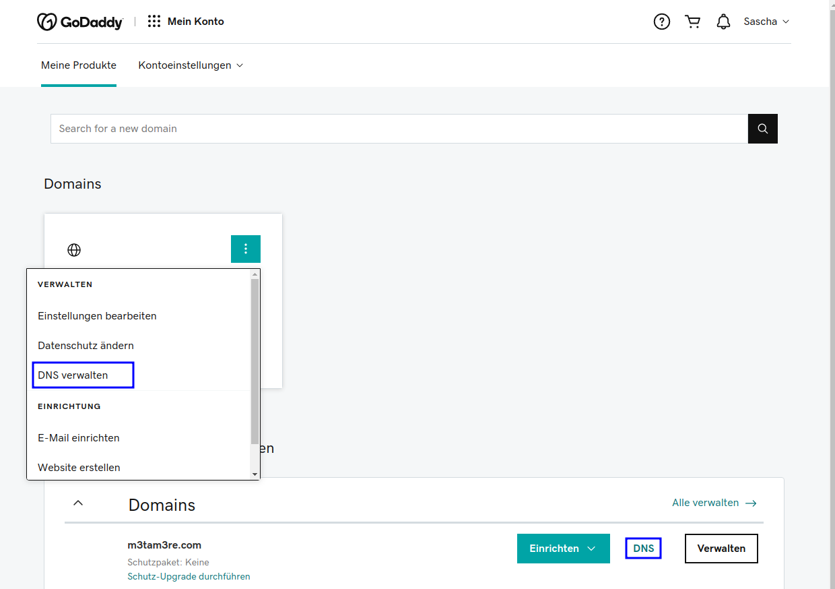Viewport: 835px width, 589px height.
Task: Collapse the Domains section chevron
Action: (x=78, y=503)
